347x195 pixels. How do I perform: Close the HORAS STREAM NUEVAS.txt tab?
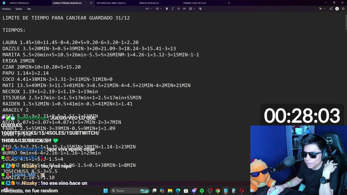click(91, 3)
